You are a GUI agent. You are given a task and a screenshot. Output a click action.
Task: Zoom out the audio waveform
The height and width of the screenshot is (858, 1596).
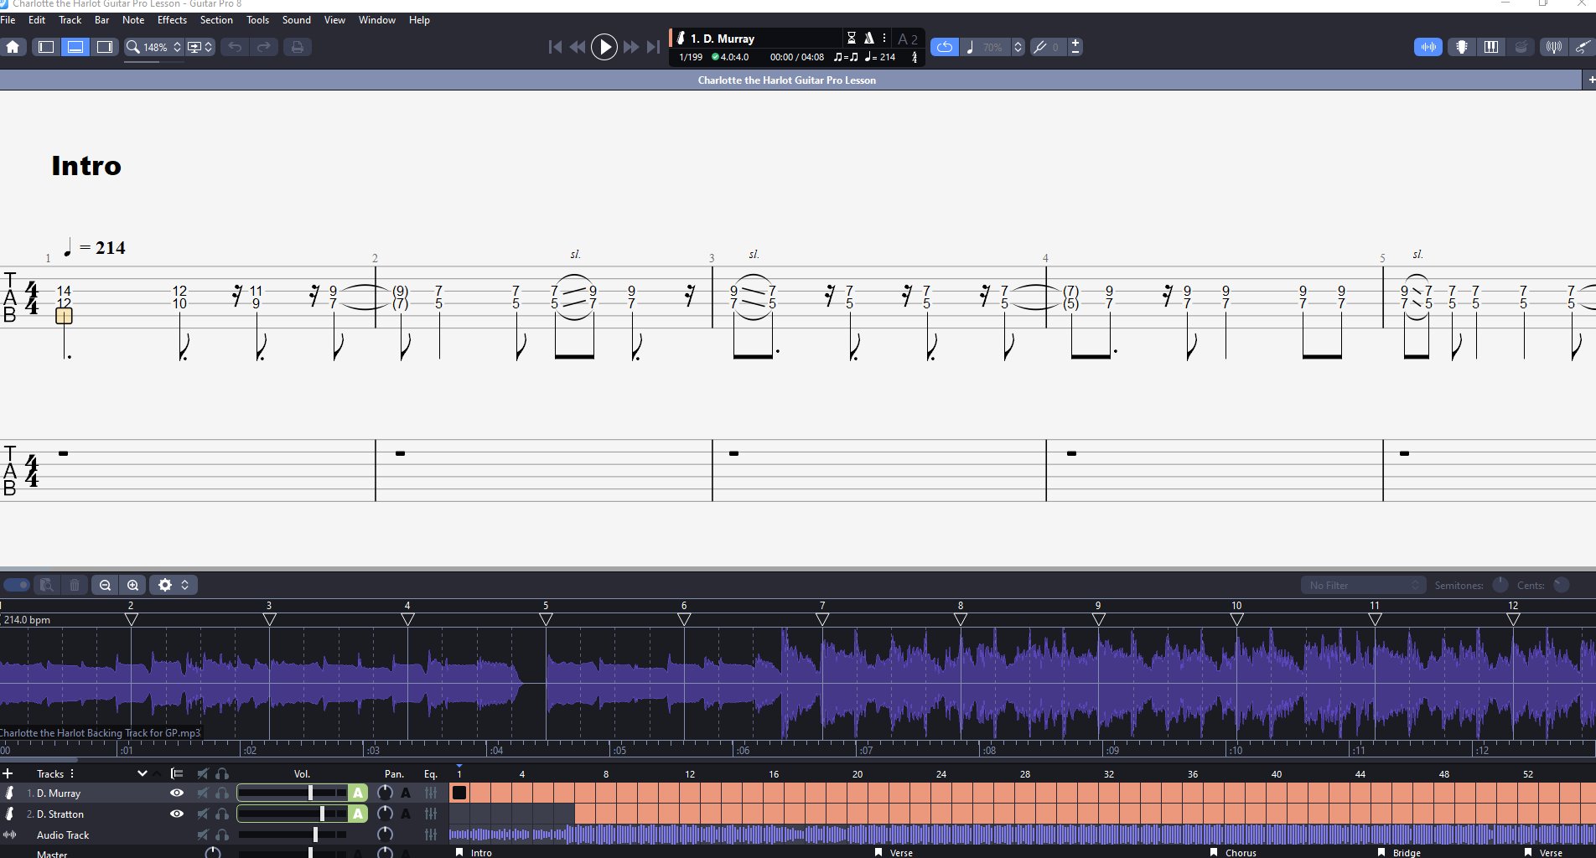105,585
